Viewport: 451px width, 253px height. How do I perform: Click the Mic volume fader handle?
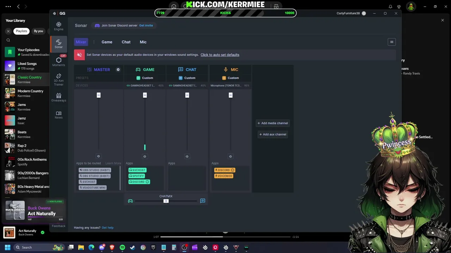tap(230, 95)
